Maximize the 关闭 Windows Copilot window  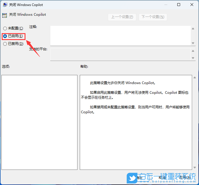[x=179, y=5]
